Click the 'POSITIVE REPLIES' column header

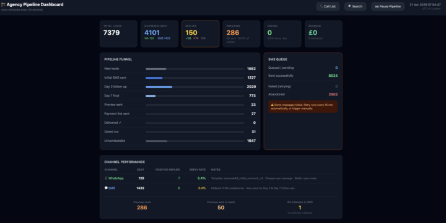167,170
